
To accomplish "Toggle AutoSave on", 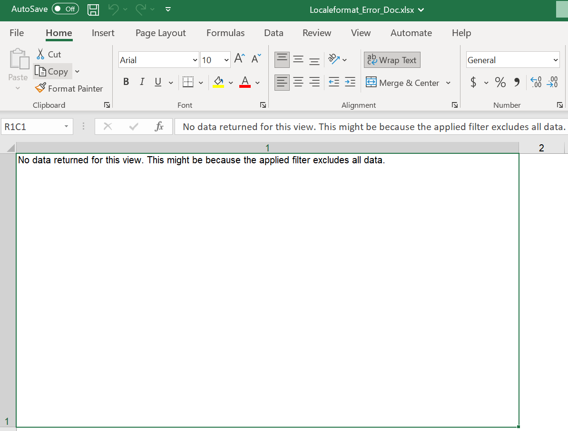I will tap(65, 9).
